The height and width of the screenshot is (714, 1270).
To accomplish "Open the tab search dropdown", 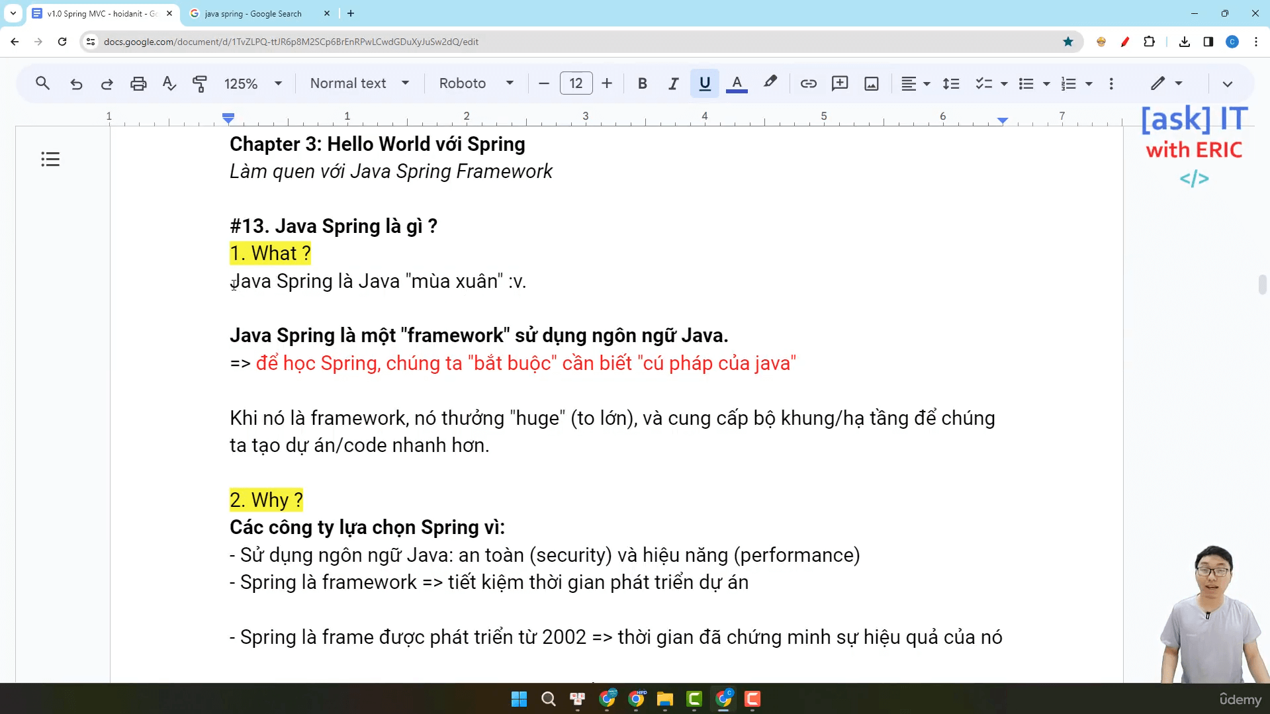I will click(13, 13).
